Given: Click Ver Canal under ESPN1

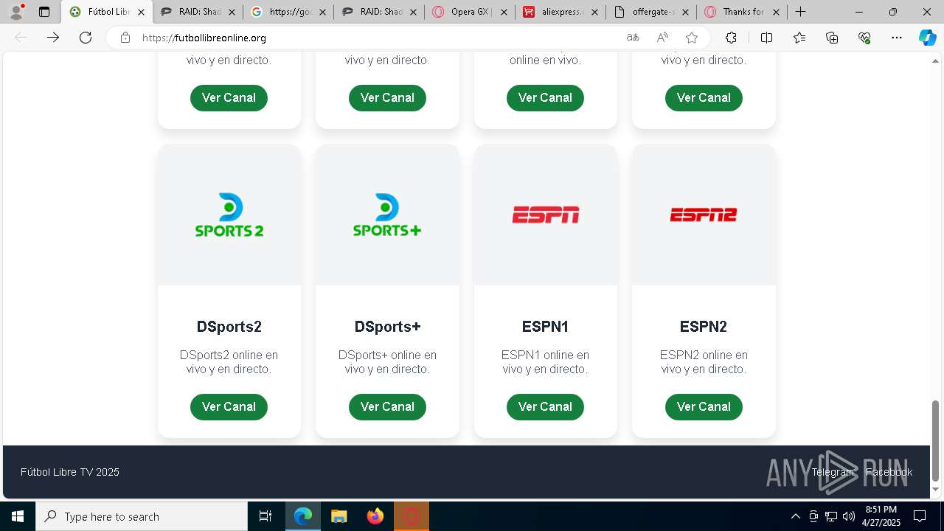Looking at the screenshot, I should click(x=545, y=406).
